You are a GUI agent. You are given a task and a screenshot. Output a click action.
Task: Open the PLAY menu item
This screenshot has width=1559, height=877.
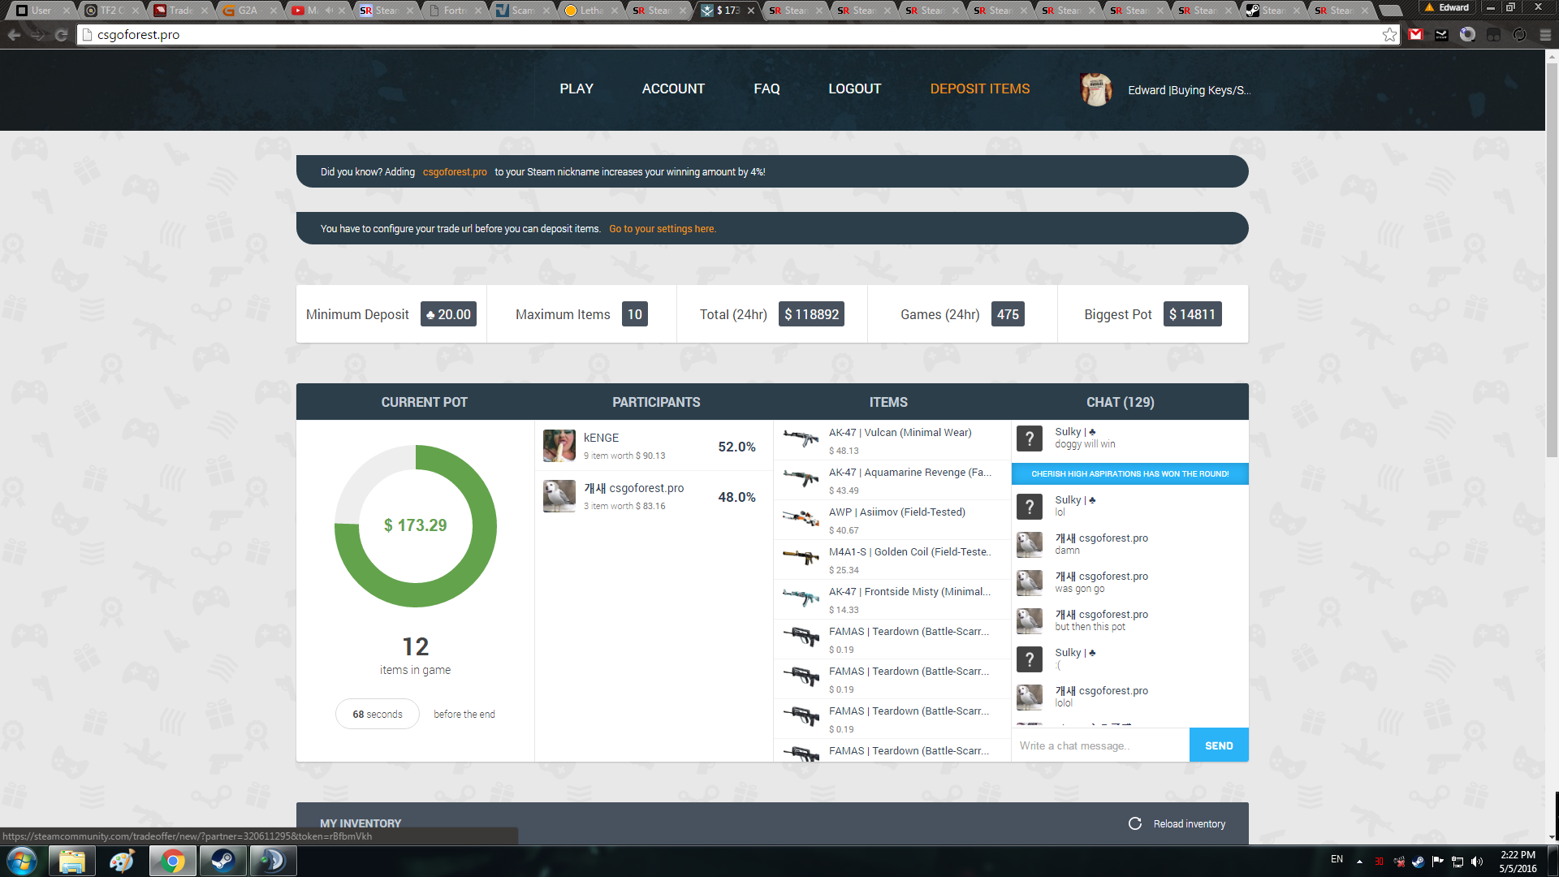tap(576, 89)
